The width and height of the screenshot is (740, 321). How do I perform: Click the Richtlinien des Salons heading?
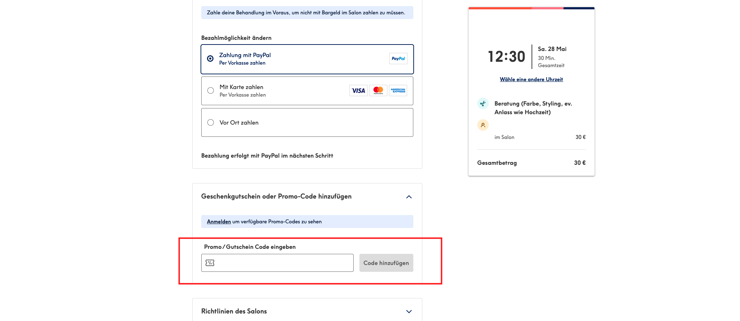pos(234,311)
